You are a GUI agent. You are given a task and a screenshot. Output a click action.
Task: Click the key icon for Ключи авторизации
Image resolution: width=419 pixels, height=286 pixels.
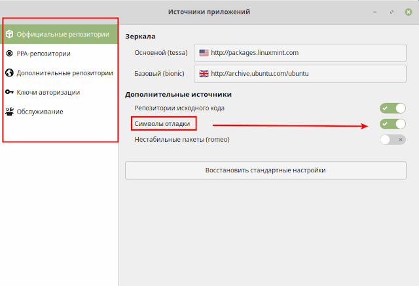(9, 92)
